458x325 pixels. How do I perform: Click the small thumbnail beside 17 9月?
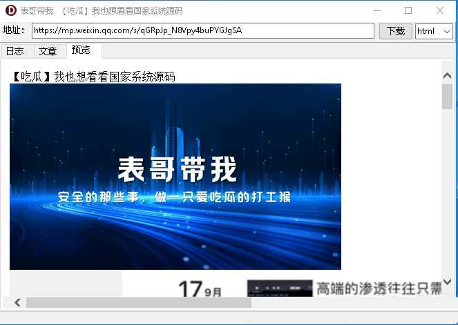pyautogui.click(x=279, y=288)
